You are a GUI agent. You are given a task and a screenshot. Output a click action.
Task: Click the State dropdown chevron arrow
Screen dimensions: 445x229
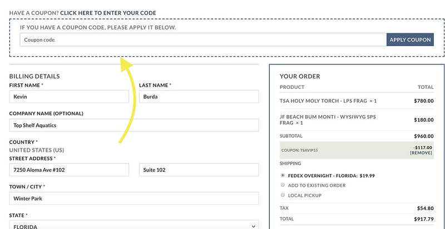point(253,226)
